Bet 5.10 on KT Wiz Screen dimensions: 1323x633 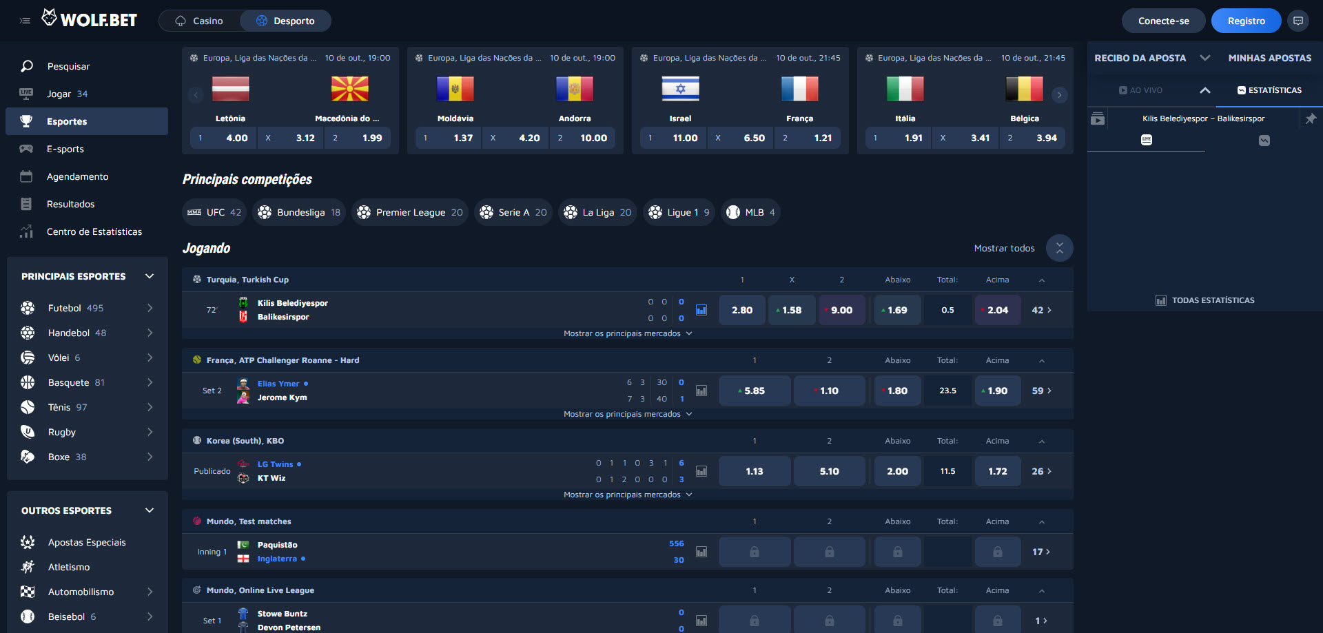tap(829, 471)
